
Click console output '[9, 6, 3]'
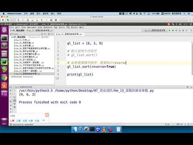tap(27, 94)
